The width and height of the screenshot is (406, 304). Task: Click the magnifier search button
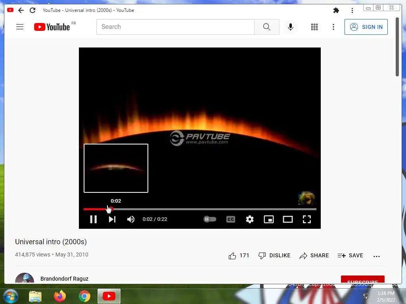click(267, 27)
